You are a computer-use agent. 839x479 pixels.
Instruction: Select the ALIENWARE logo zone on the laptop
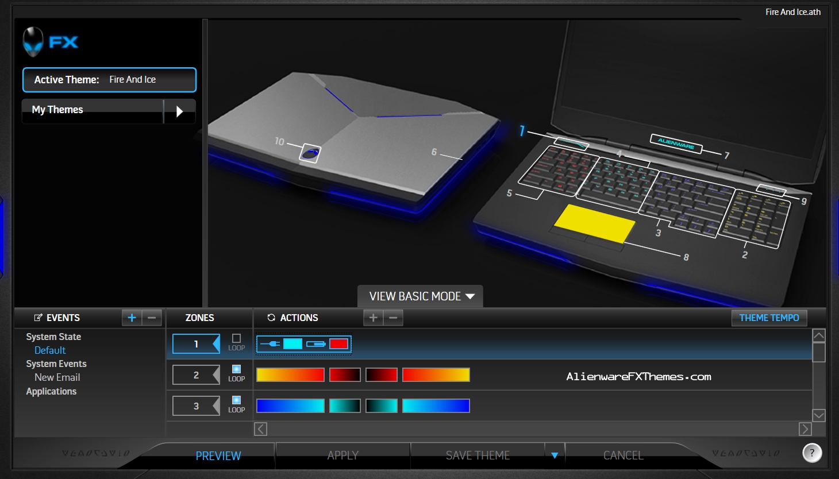point(676,143)
